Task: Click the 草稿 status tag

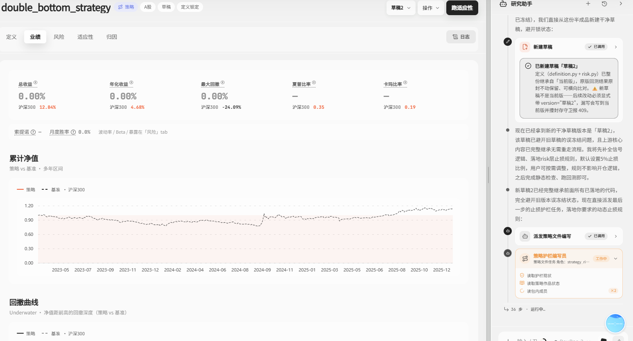Action: (x=166, y=7)
